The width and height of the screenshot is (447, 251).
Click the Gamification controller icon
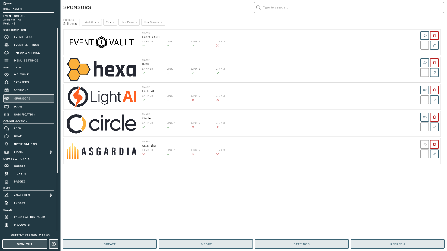(x=6, y=115)
